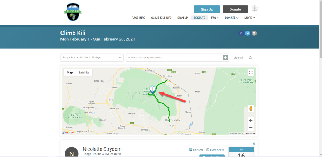Share on Facebook icon
The image size is (322, 157).
click(x=241, y=33)
